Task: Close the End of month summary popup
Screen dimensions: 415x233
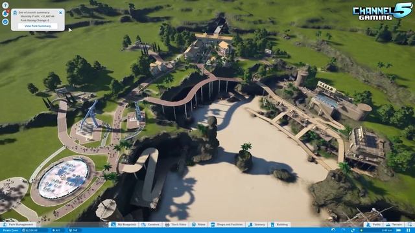Action: pos(60,12)
